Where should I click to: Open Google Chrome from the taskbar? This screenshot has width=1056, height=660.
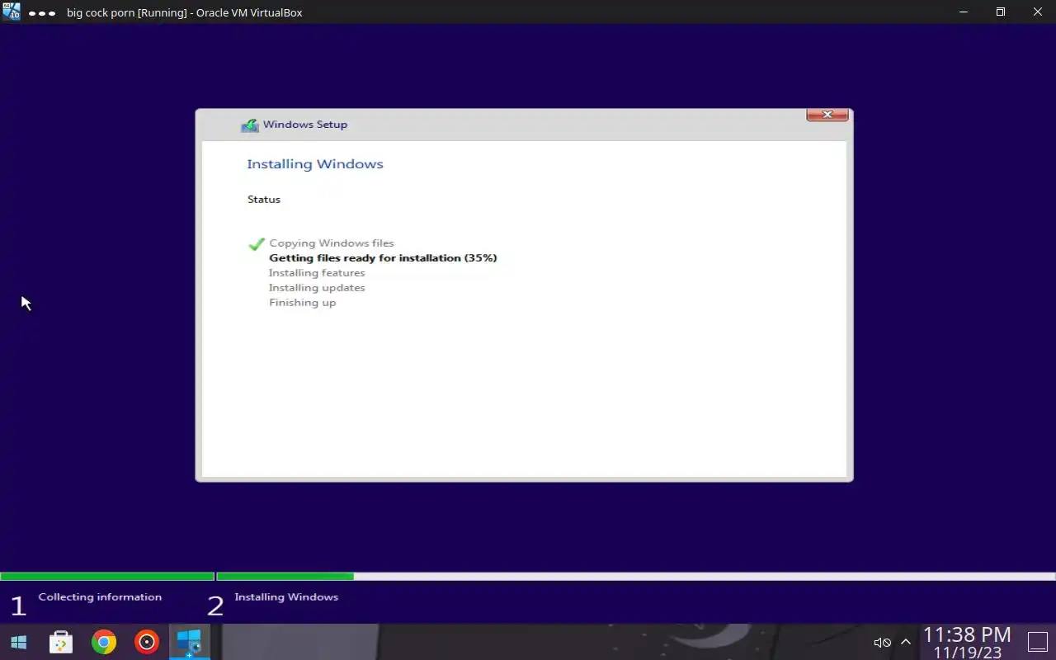(x=104, y=642)
